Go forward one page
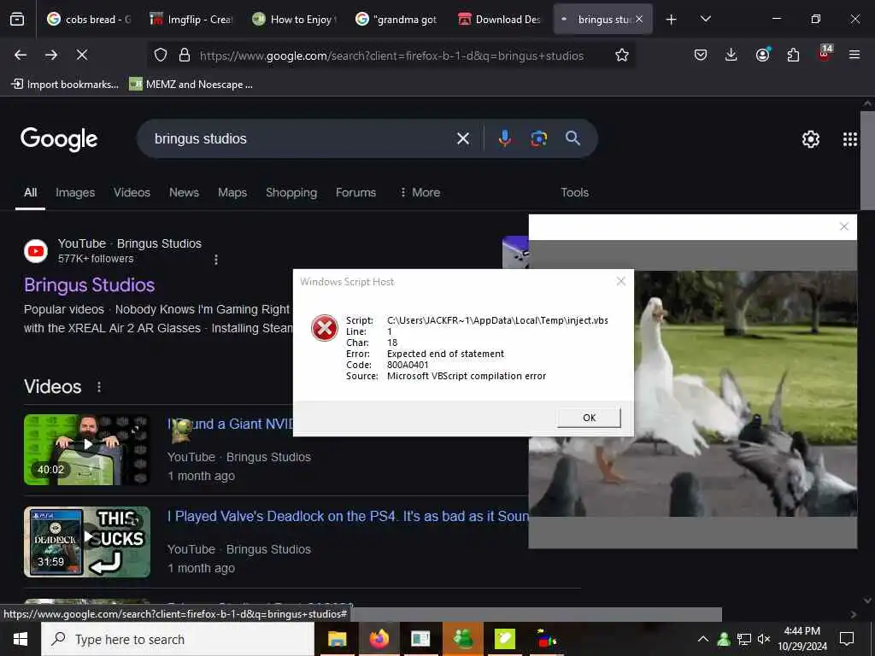 (51, 55)
